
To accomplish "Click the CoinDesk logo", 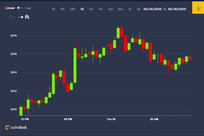I will [16, 127].
